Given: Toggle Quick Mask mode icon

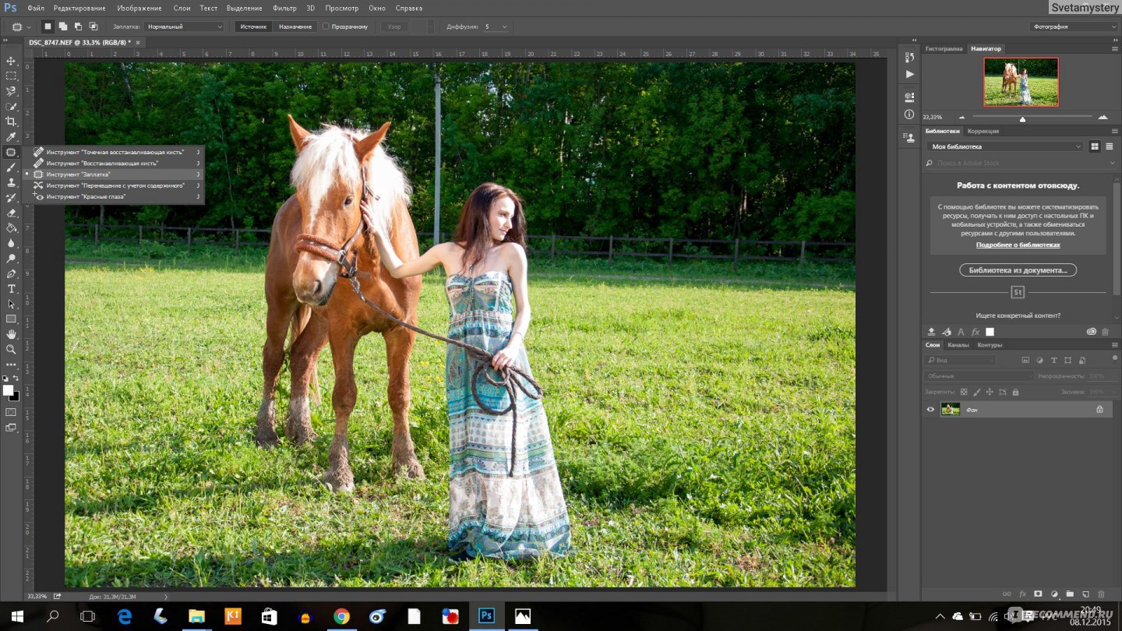Looking at the screenshot, I should 11,411.
